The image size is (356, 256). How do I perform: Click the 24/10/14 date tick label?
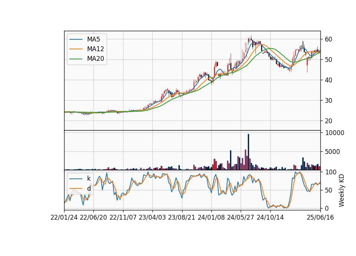270,218
